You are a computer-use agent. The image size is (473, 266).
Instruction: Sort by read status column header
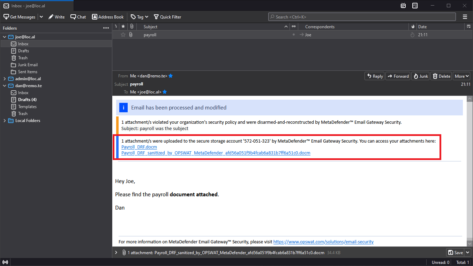point(294,26)
